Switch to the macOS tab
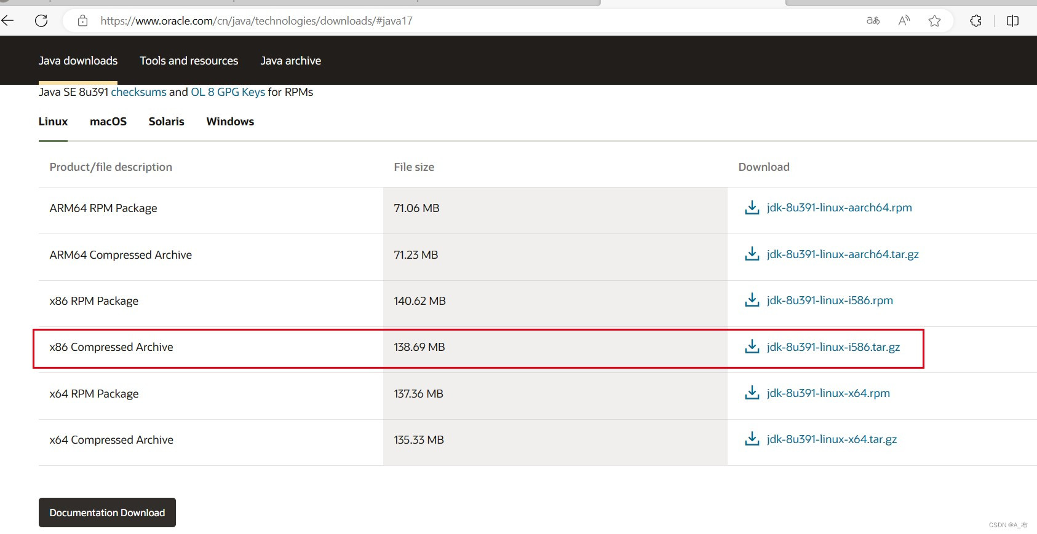The image size is (1037, 534). pyautogui.click(x=108, y=122)
